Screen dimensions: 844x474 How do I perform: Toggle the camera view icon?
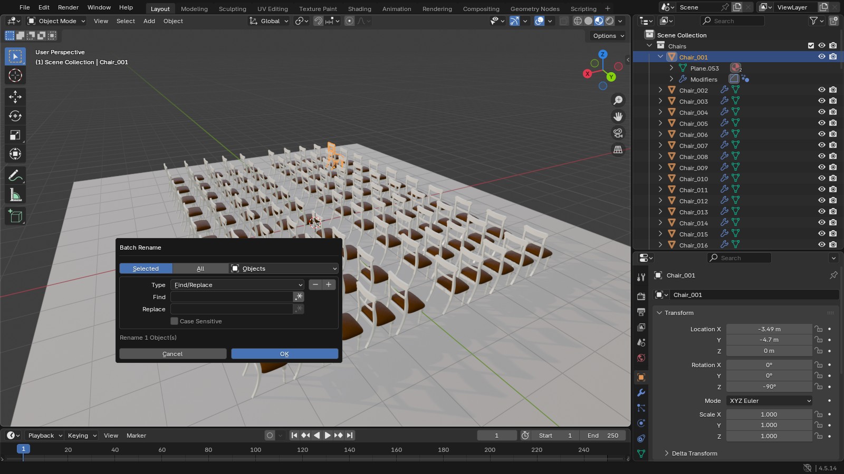click(618, 133)
